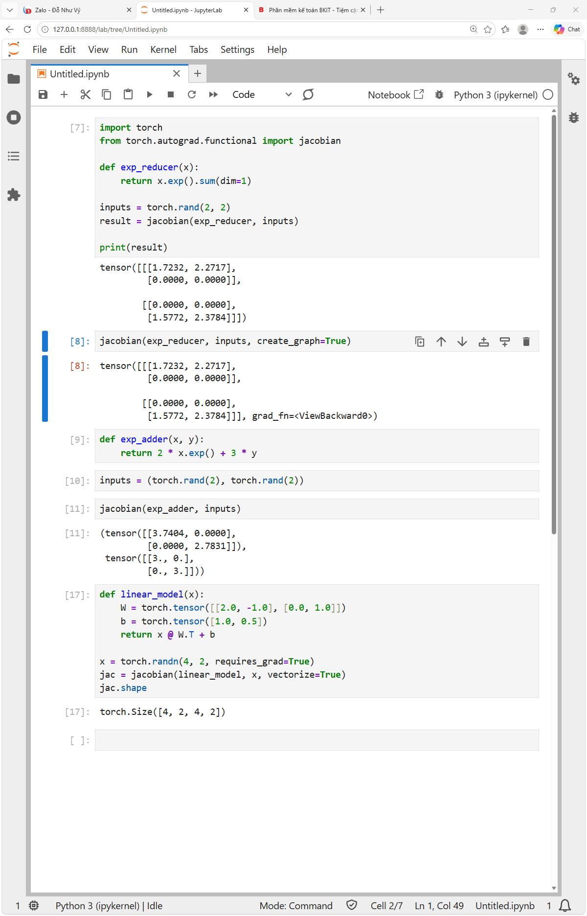Click the browser address bar URL

coord(110,29)
